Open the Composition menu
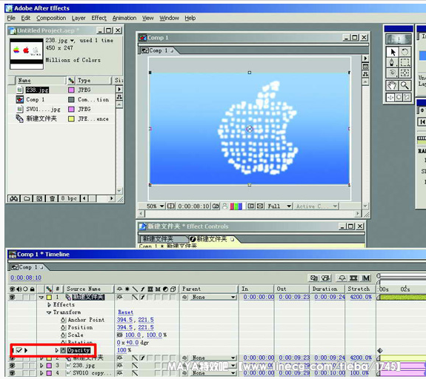Screen dimensions: 426x379 tap(51, 18)
